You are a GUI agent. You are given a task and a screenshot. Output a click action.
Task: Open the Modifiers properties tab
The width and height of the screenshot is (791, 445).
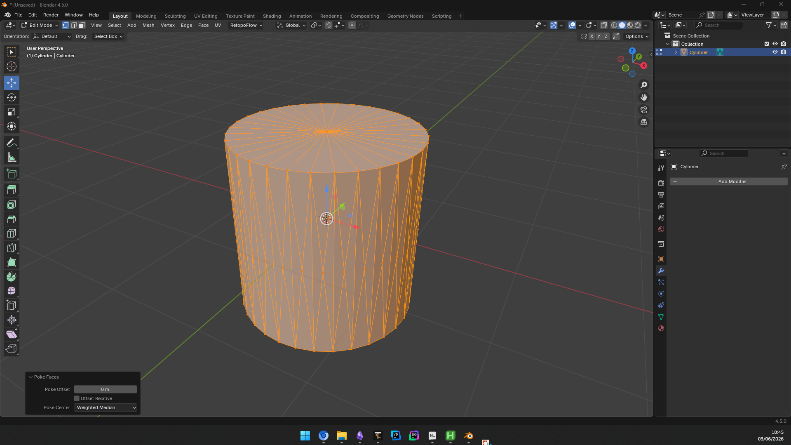pos(661,271)
